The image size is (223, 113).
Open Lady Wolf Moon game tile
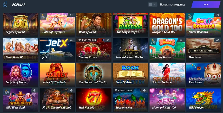click(x=21, y=75)
